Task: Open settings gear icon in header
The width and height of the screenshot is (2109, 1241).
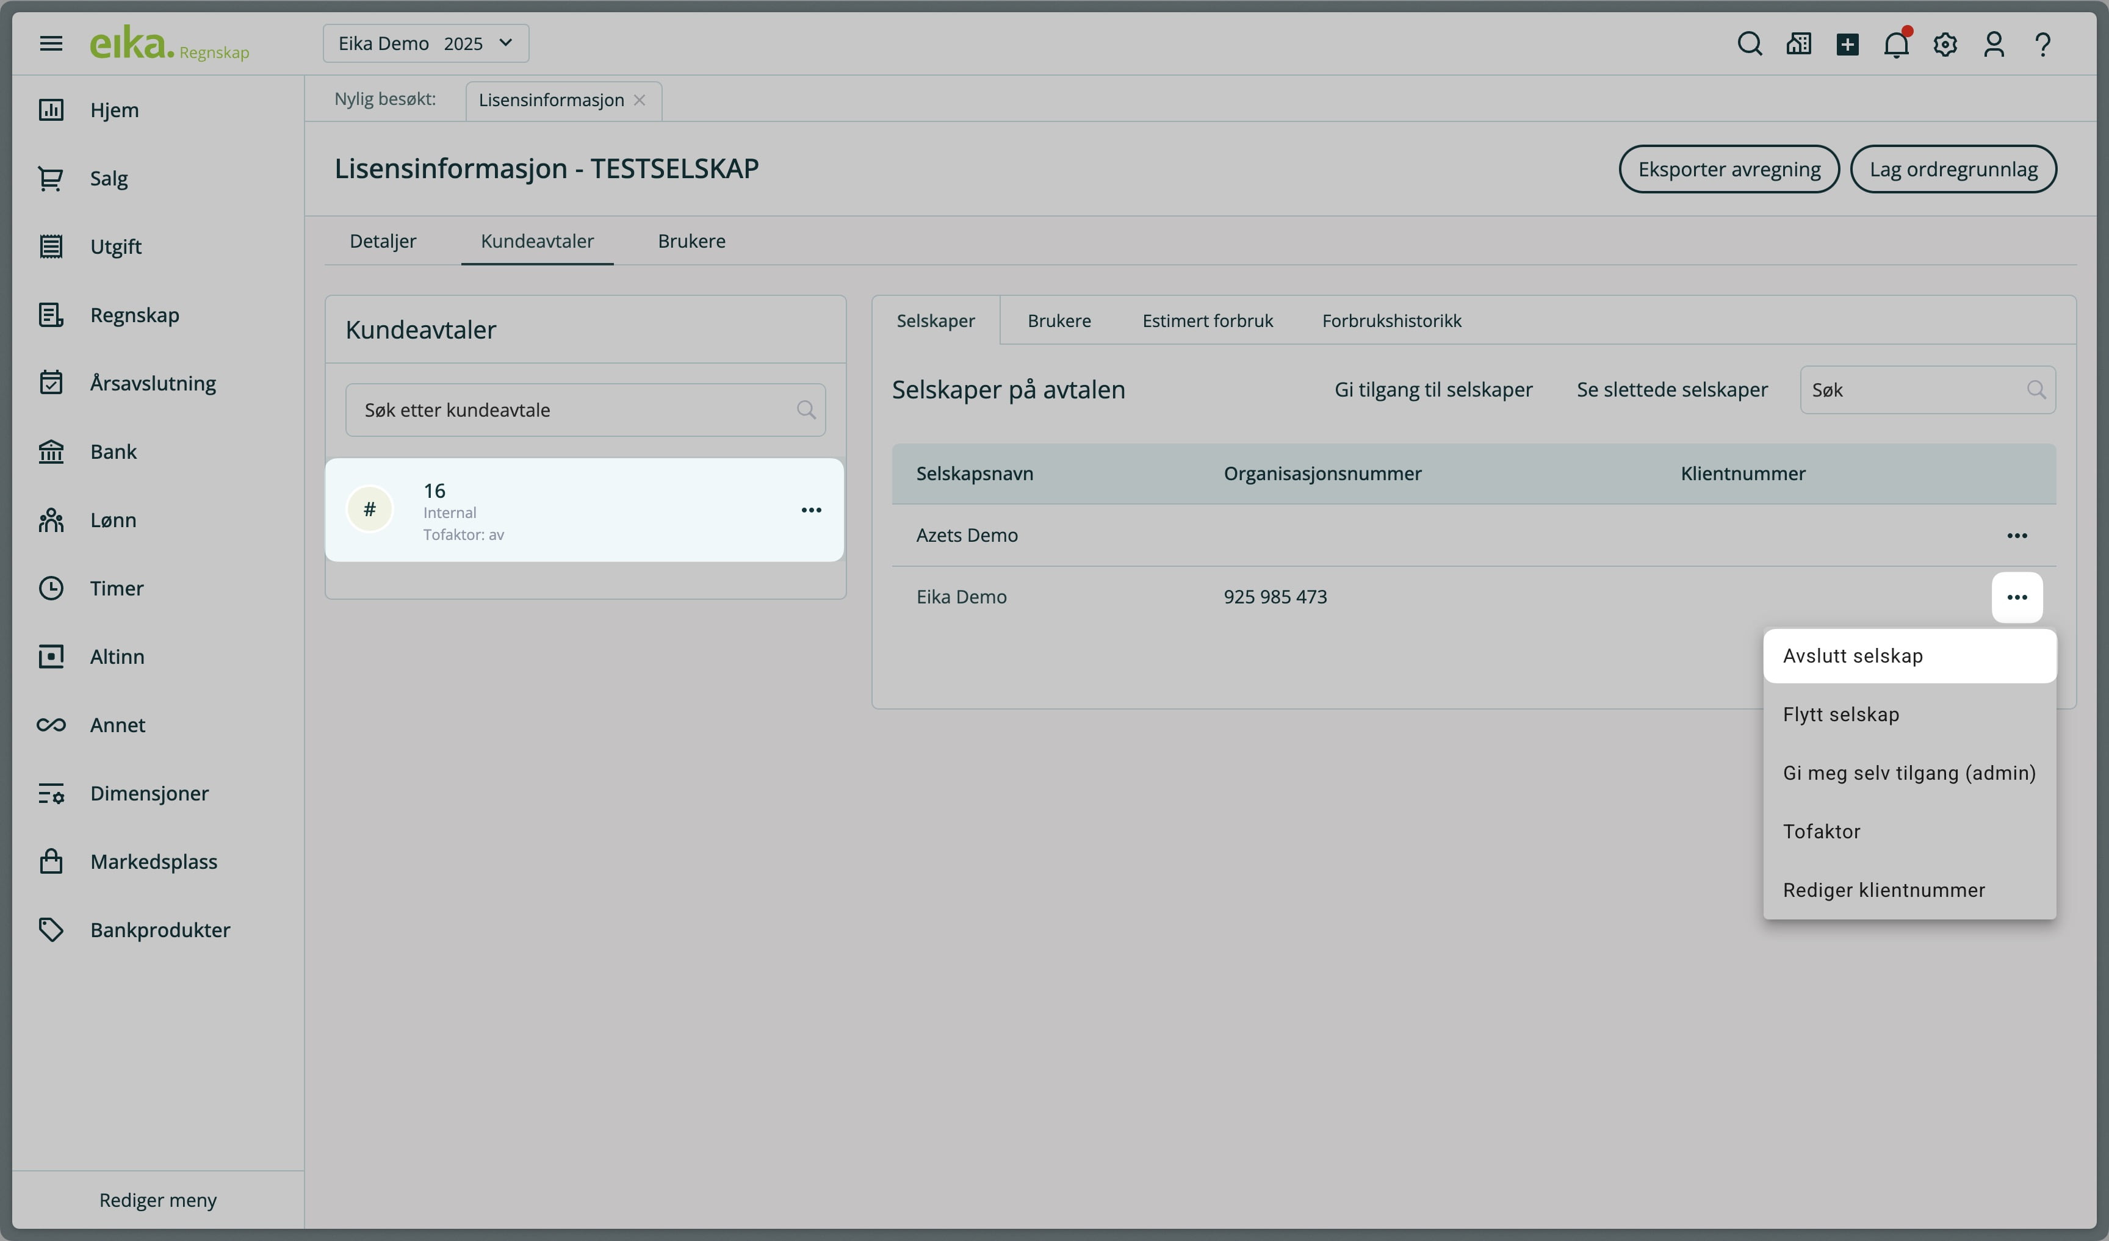Action: [1945, 43]
